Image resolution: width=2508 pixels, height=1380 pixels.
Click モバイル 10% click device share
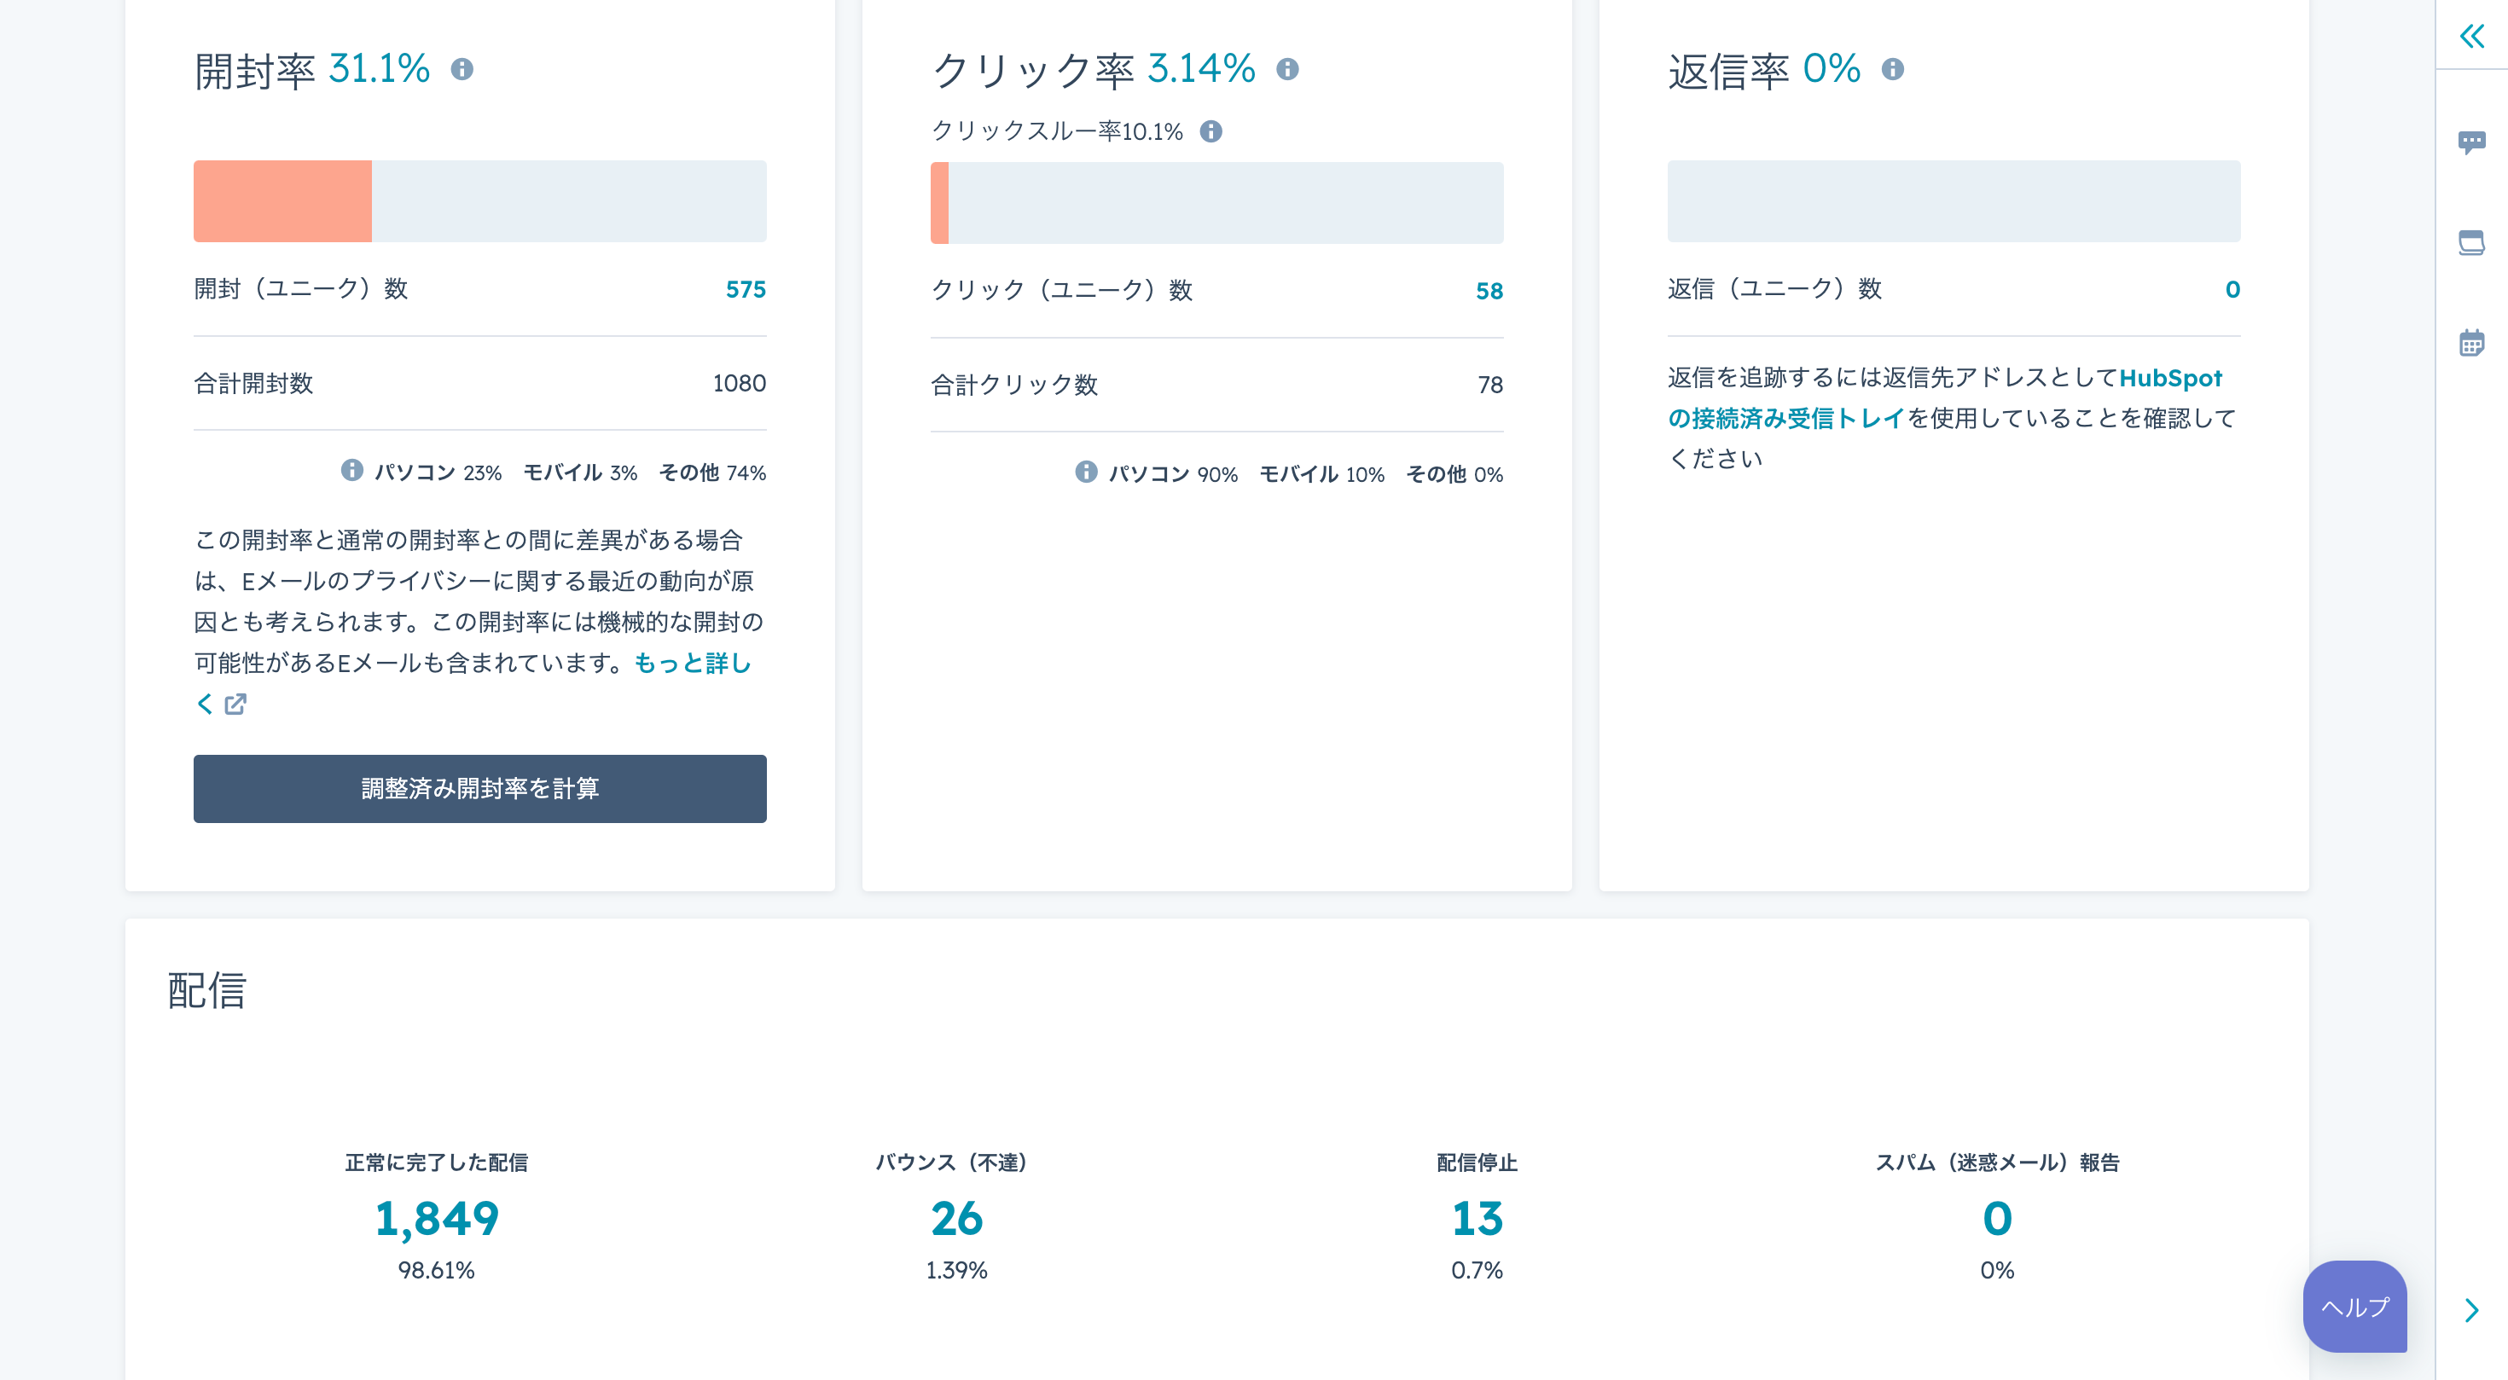[1321, 475]
